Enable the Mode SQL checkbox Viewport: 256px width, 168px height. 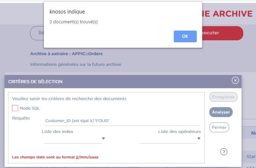point(15,108)
